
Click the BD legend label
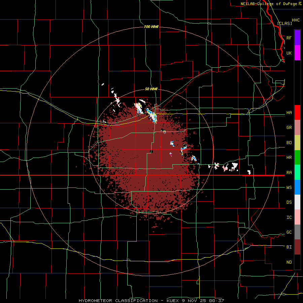pos(289,143)
